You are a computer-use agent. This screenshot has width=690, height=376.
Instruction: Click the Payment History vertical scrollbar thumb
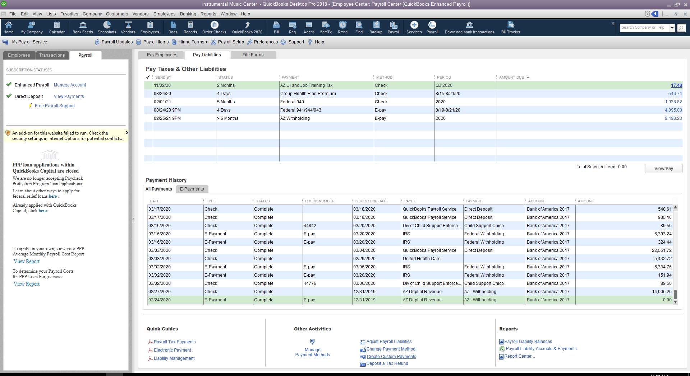(x=675, y=294)
